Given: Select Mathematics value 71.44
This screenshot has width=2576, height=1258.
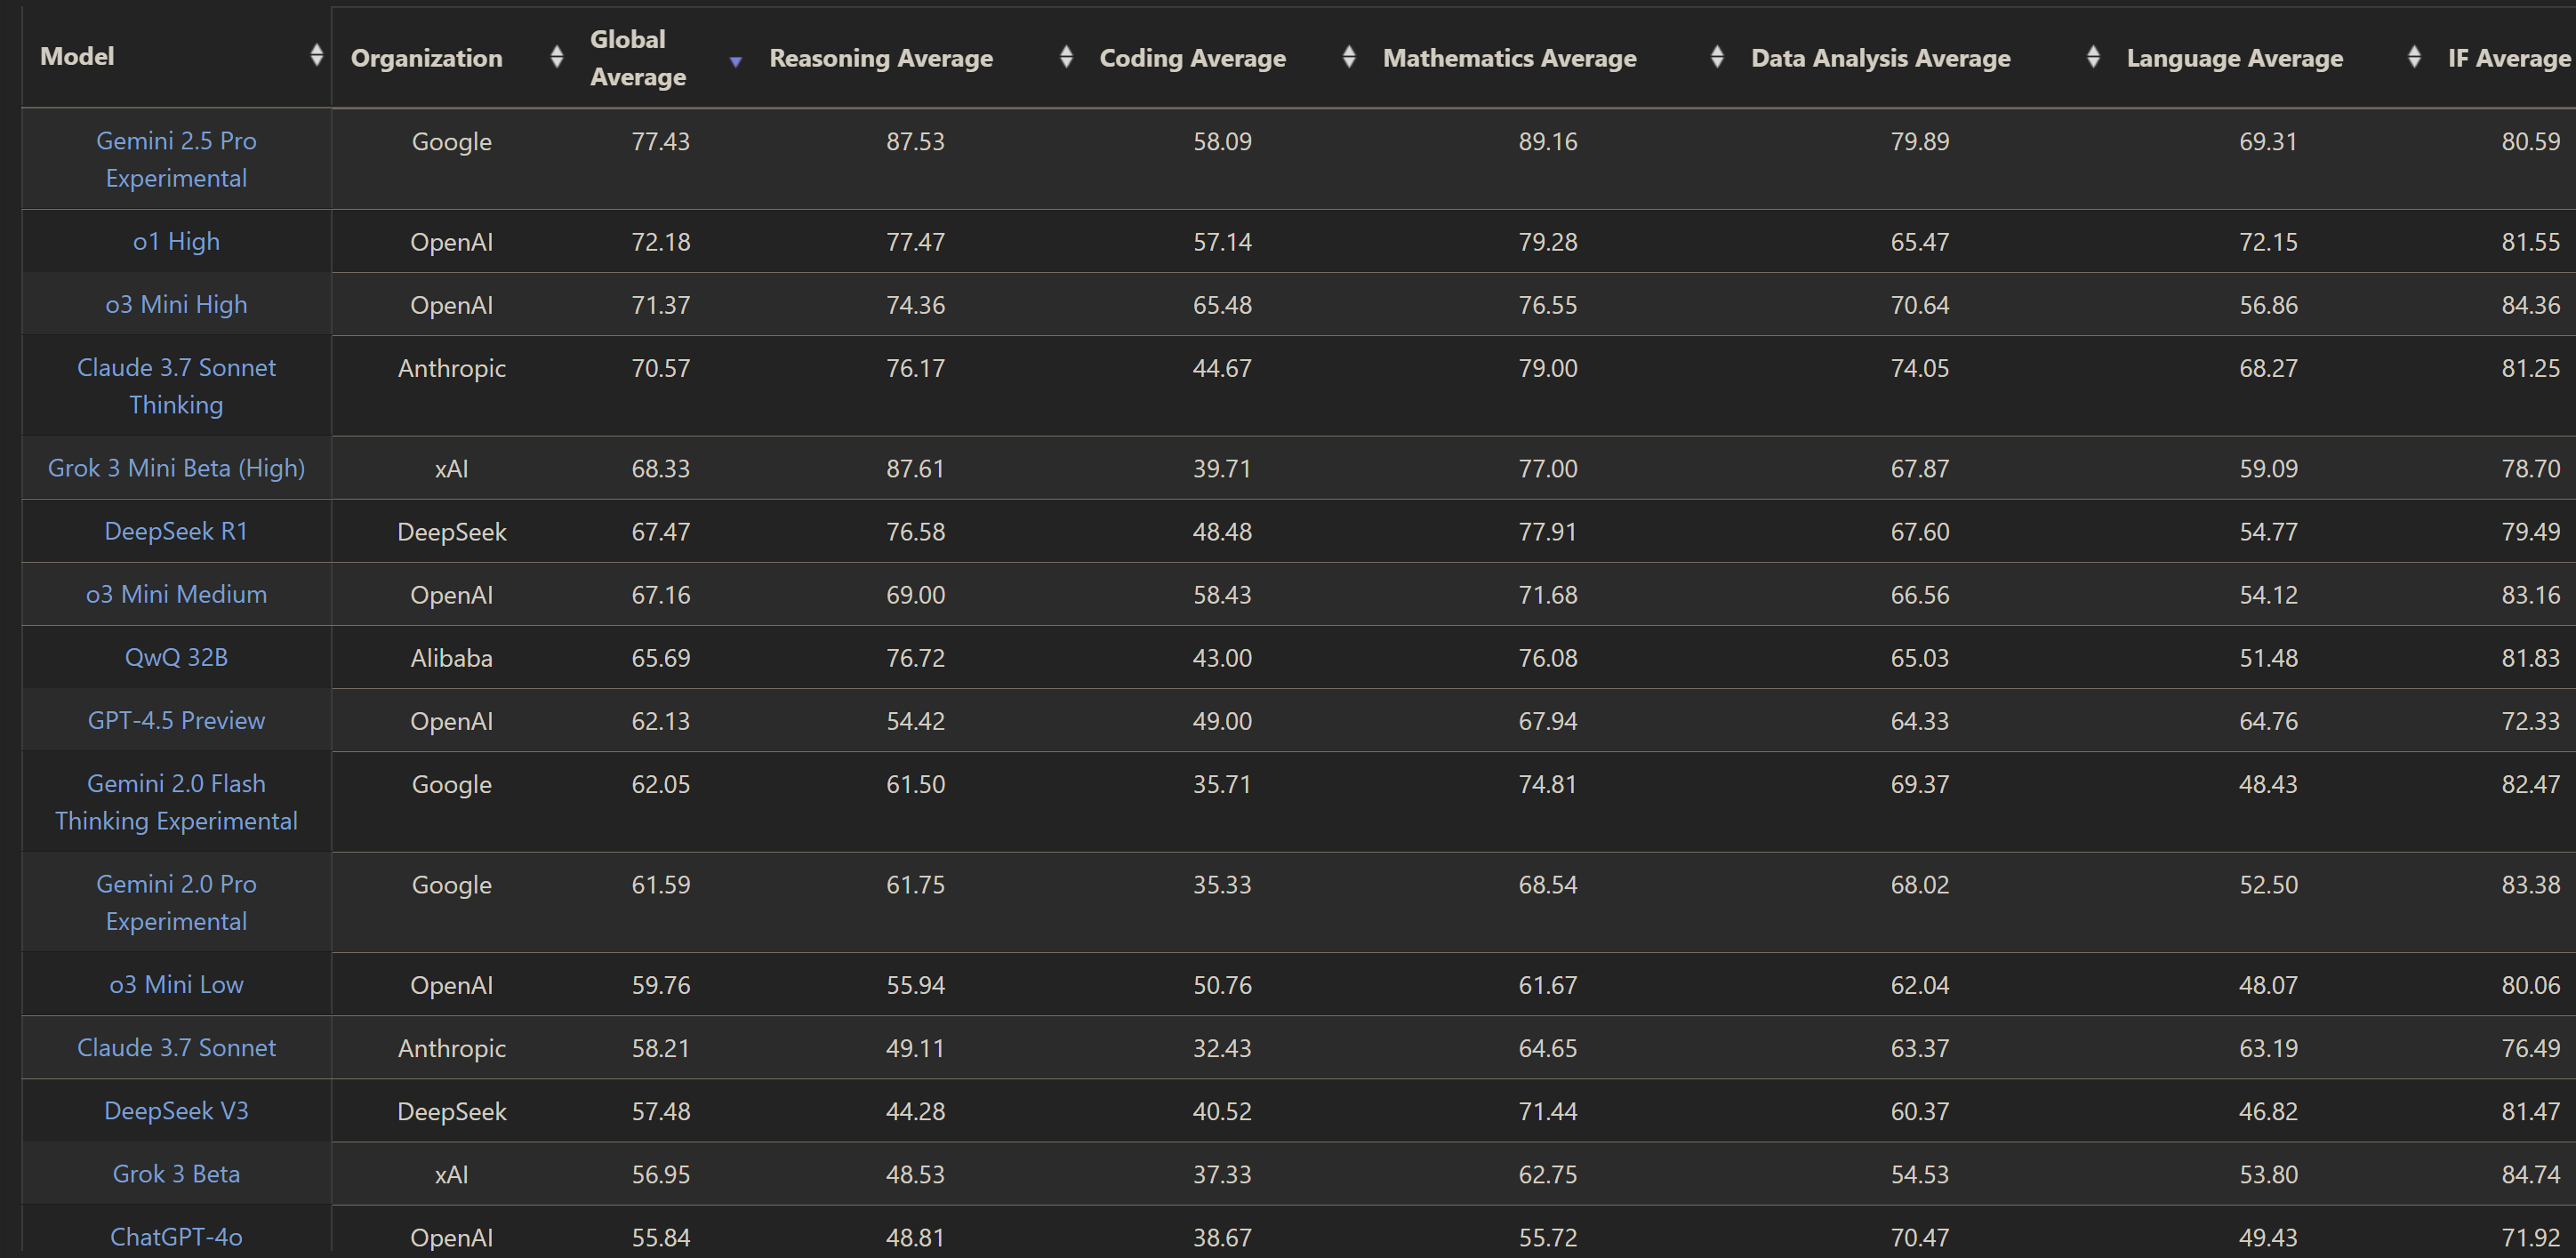Looking at the screenshot, I should (x=1548, y=1111).
